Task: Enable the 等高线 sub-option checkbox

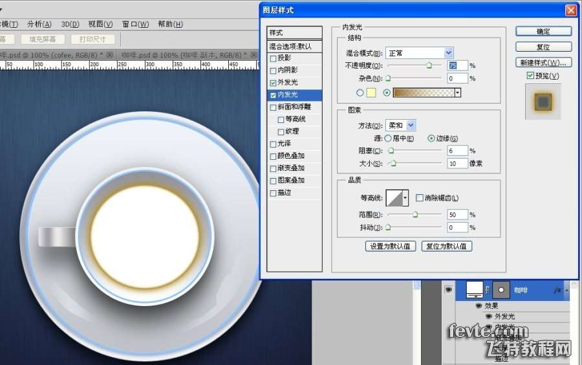Action: pos(281,120)
